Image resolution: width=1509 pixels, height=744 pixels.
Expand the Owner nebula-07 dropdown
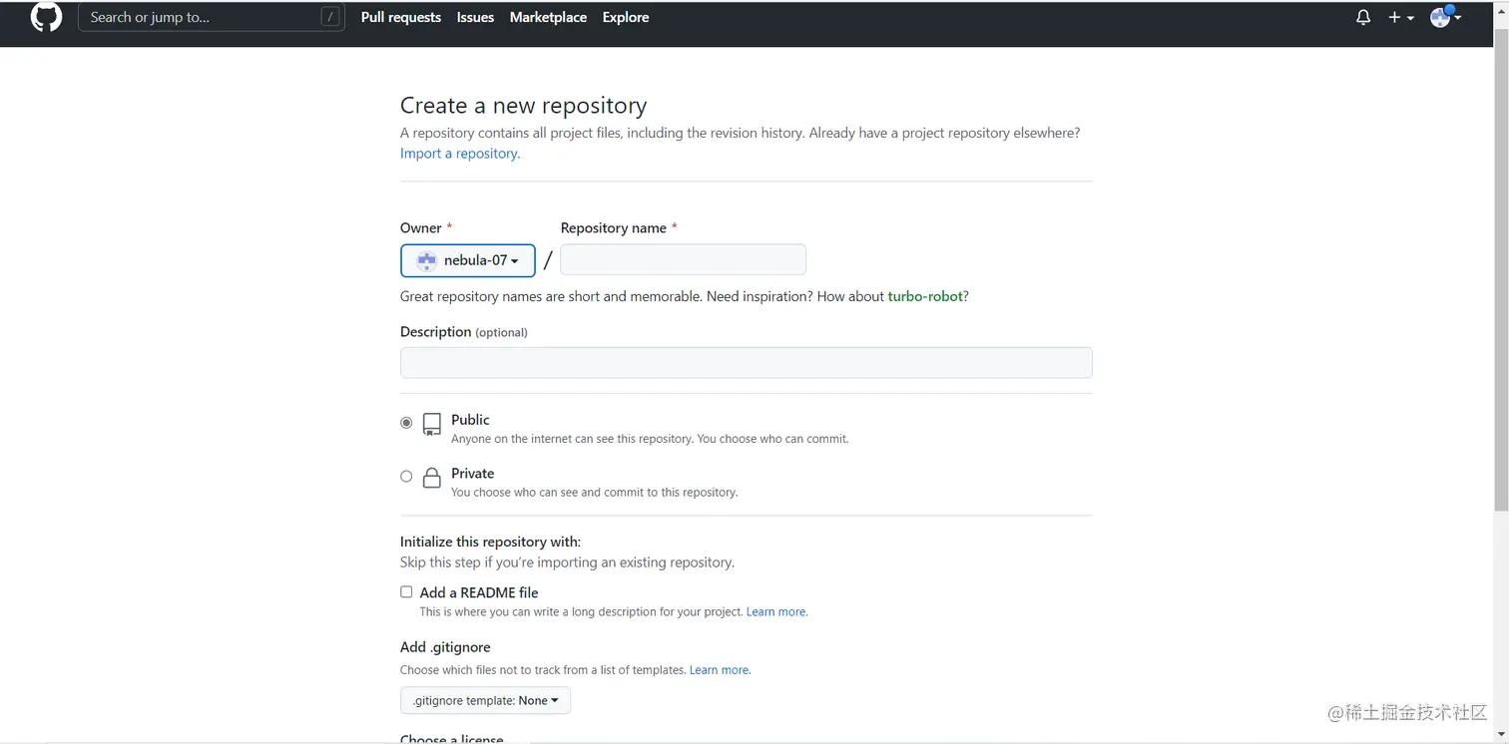click(468, 261)
